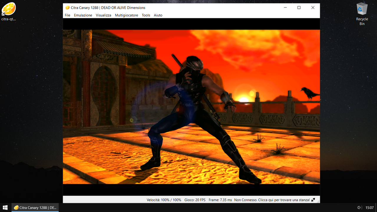The image size is (377, 212).
Task: Click the taskbar volume speaker icon
Action: pos(359,208)
